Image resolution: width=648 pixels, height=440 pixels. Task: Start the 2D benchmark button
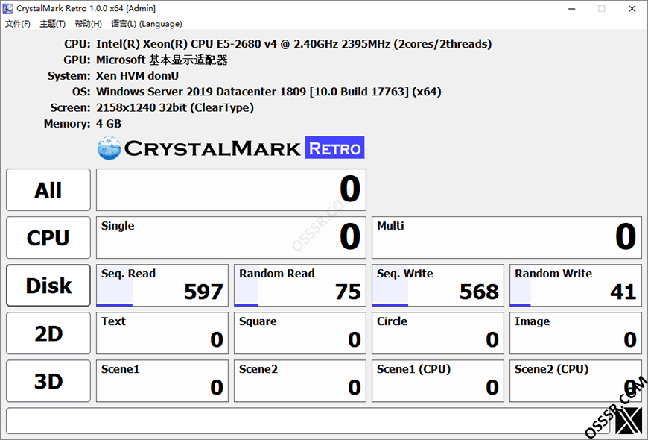48,333
